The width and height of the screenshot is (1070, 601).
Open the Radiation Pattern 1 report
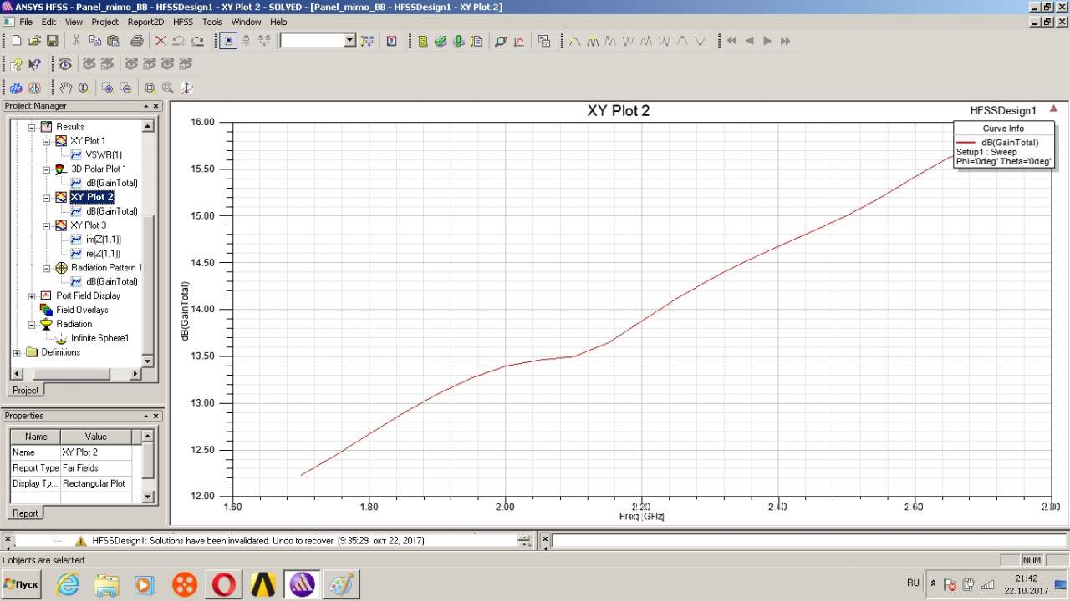pos(105,267)
